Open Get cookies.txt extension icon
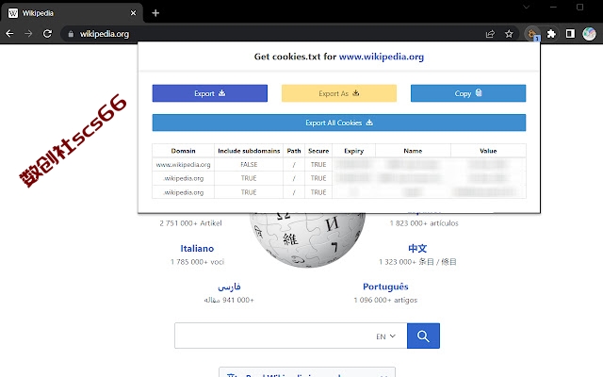The height and width of the screenshot is (377, 603). [x=532, y=34]
